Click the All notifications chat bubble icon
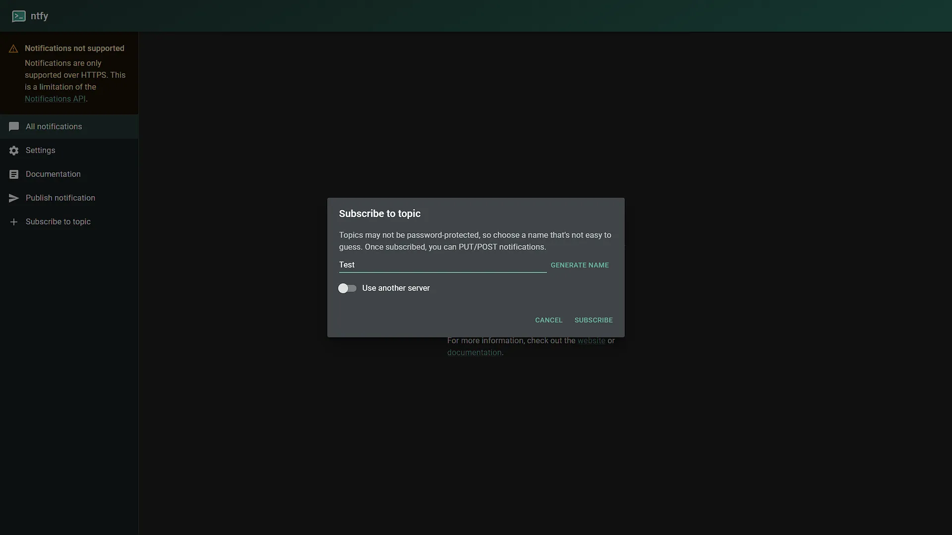This screenshot has width=952, height=535. 14,127
